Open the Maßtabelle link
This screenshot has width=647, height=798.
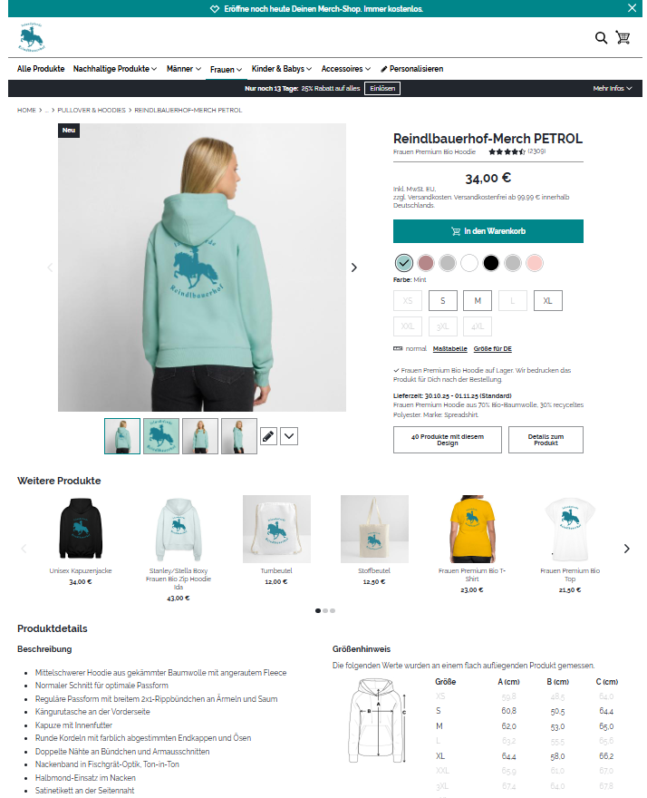coord(449,348)
